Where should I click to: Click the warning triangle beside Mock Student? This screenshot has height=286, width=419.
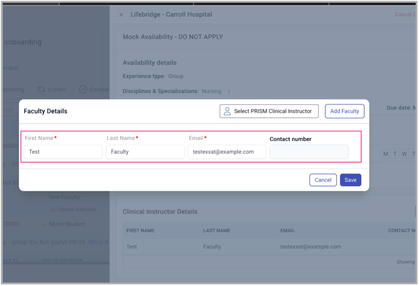tap(43, 224)
